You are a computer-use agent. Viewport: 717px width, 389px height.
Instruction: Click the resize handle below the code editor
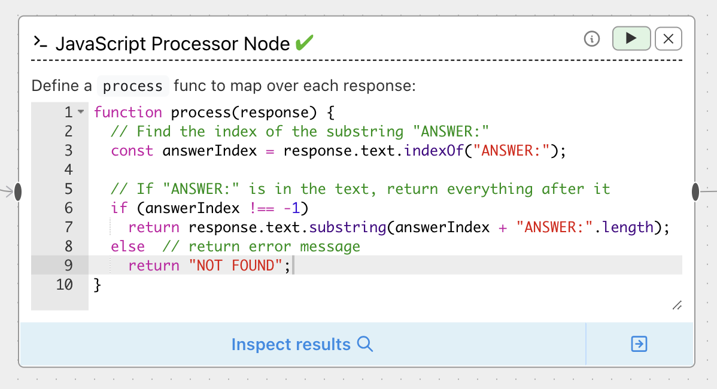(677, 306)
